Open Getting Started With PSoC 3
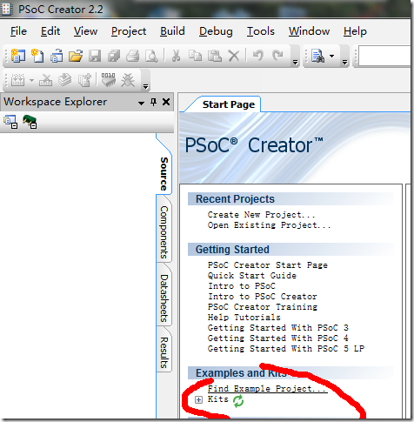 [x=278, y=328]
